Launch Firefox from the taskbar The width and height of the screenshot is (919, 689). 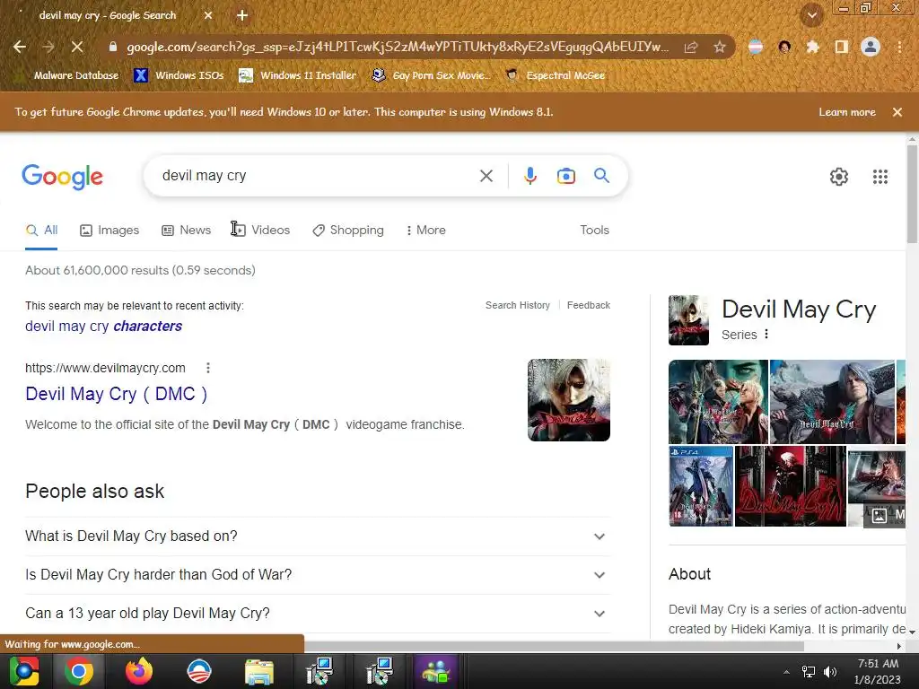(139, 671)
